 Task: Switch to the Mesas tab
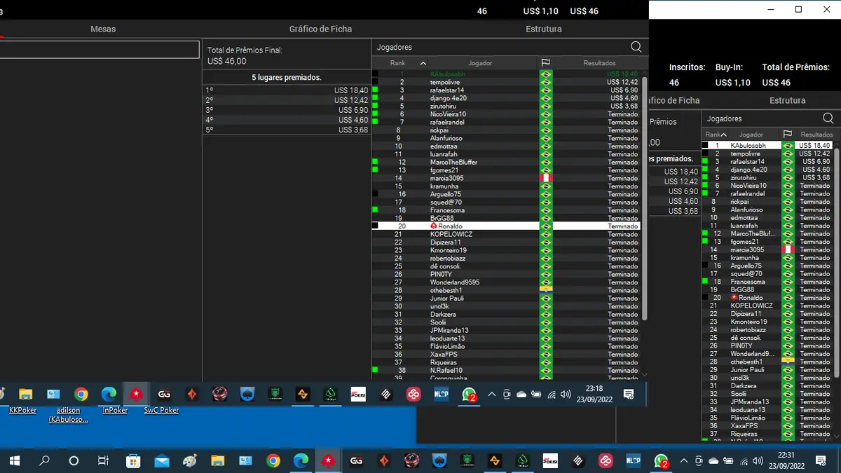point(103,29)
